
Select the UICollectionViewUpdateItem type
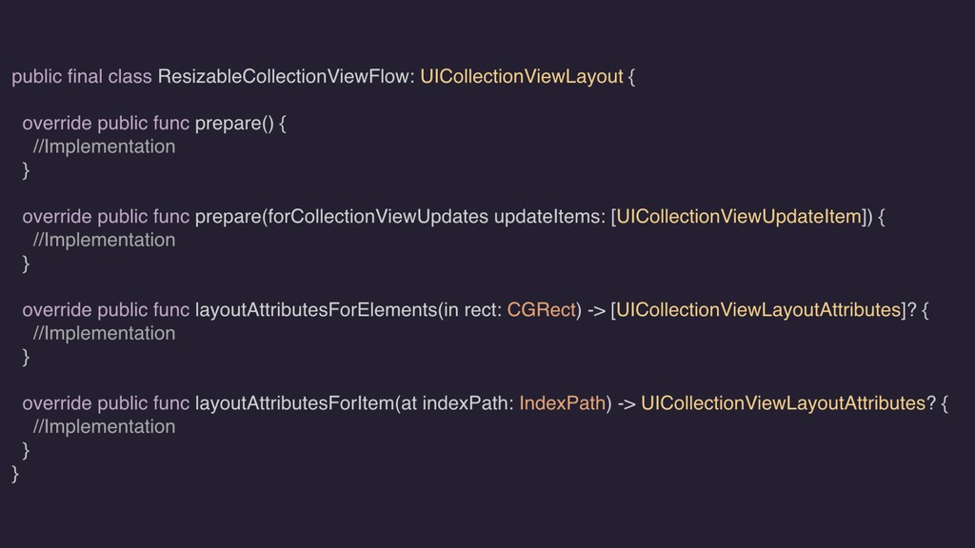pos(739,216)
